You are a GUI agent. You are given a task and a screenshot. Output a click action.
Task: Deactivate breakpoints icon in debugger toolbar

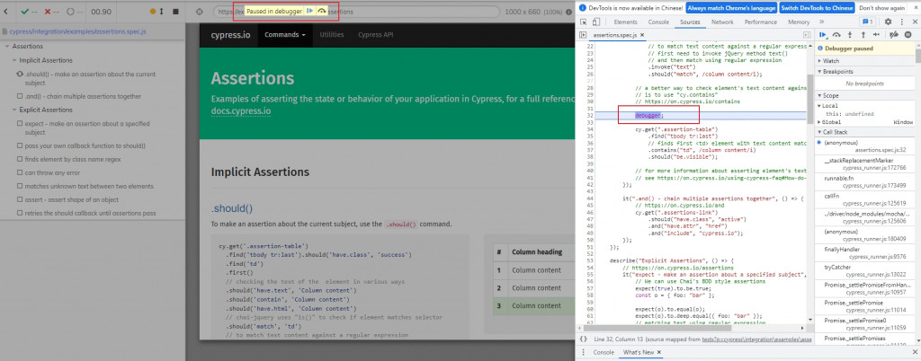894,35
